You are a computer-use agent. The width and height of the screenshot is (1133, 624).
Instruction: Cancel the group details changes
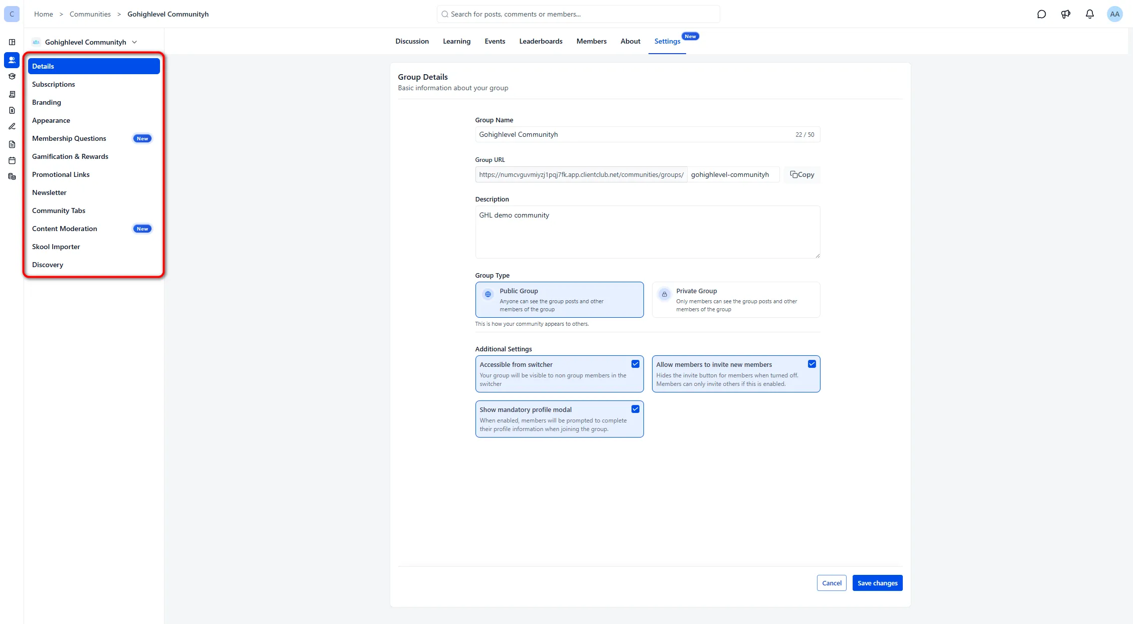point(832,583)
